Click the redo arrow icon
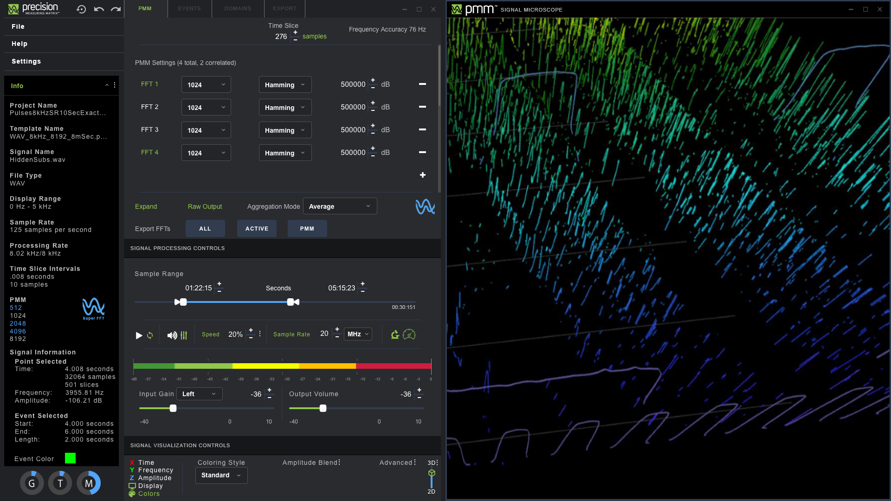891x501 pixels. [x=116, y=9]
